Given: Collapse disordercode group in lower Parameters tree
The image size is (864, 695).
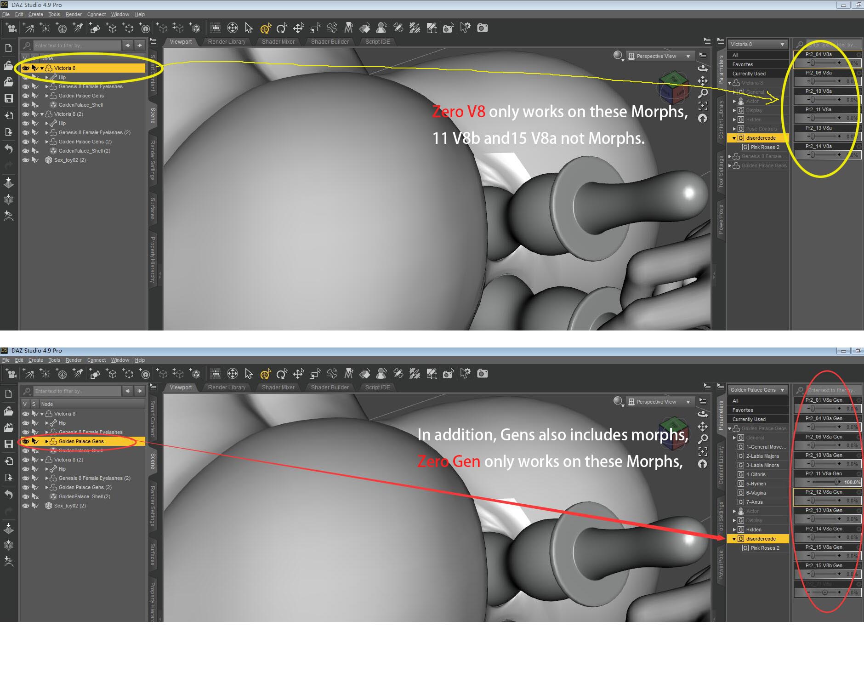Looking at the screenshot, I should (734, 539).
